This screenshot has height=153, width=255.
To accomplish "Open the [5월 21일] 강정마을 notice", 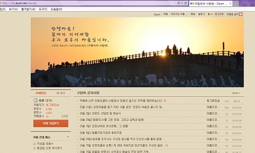I will [x=121, y=107].
